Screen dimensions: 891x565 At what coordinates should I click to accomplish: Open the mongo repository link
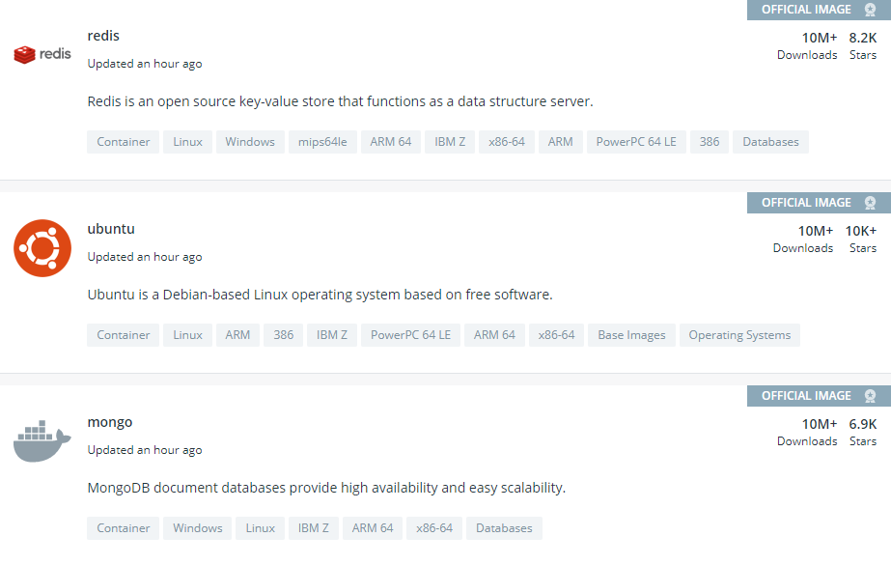[110, 421]
